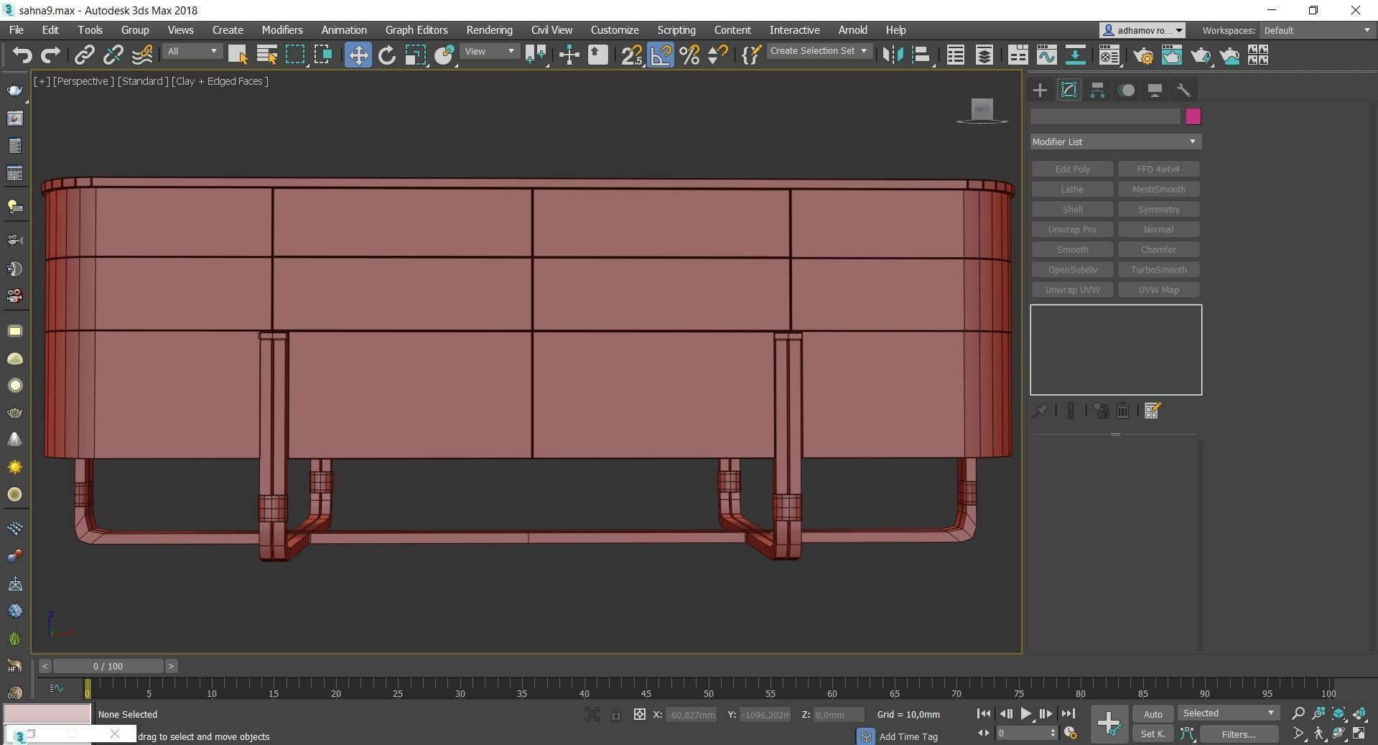Select the Select and Rotate tool
This screenshot has height=745, width=1378.
click(x=386, y=55)
